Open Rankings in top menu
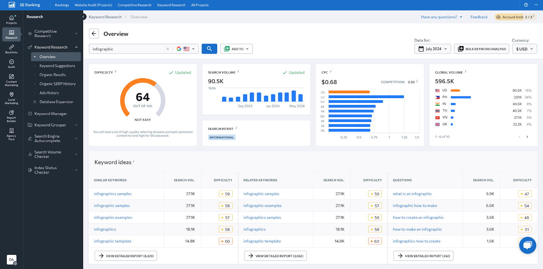The width and height of the screenshot is (543, 269). point(62,5)
